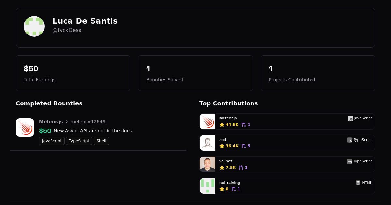The height and width of the screenshot is (205, 391).
Task: Click Luca De Santis profile avatar
Action: pos(34,26)
